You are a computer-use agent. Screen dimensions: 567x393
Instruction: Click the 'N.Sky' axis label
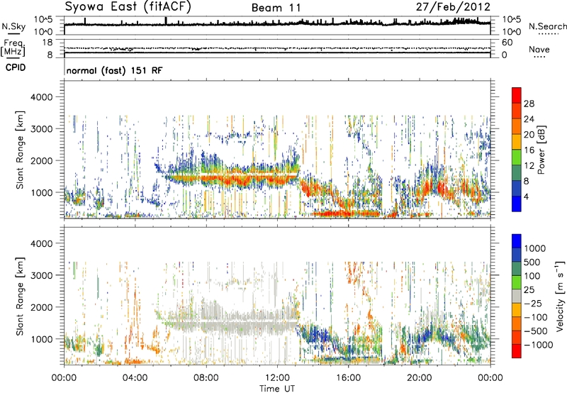[x=13, y=26]
